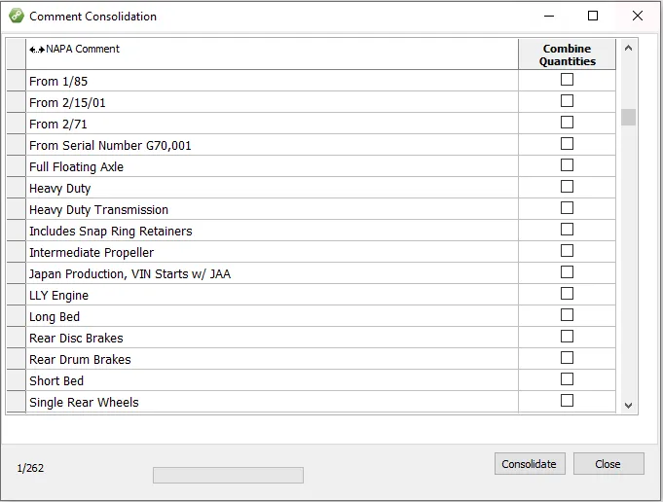Select row header for Short Bed
663x502 pixels.
16,381
